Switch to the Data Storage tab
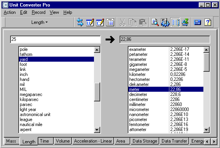This screenshot has height=148, width=220. (x=145, y=141)
